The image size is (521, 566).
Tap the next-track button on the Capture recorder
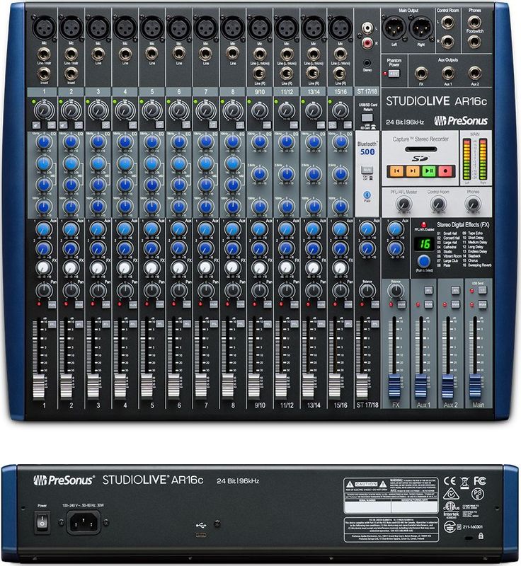coord(412,171)
